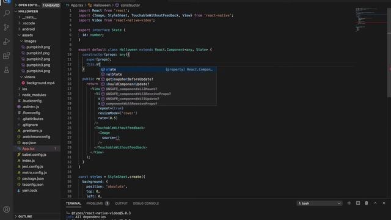Select App.tsx in the explorer
Image resolution: width=391 pixels, height=220 pixels.
(37, 148)
